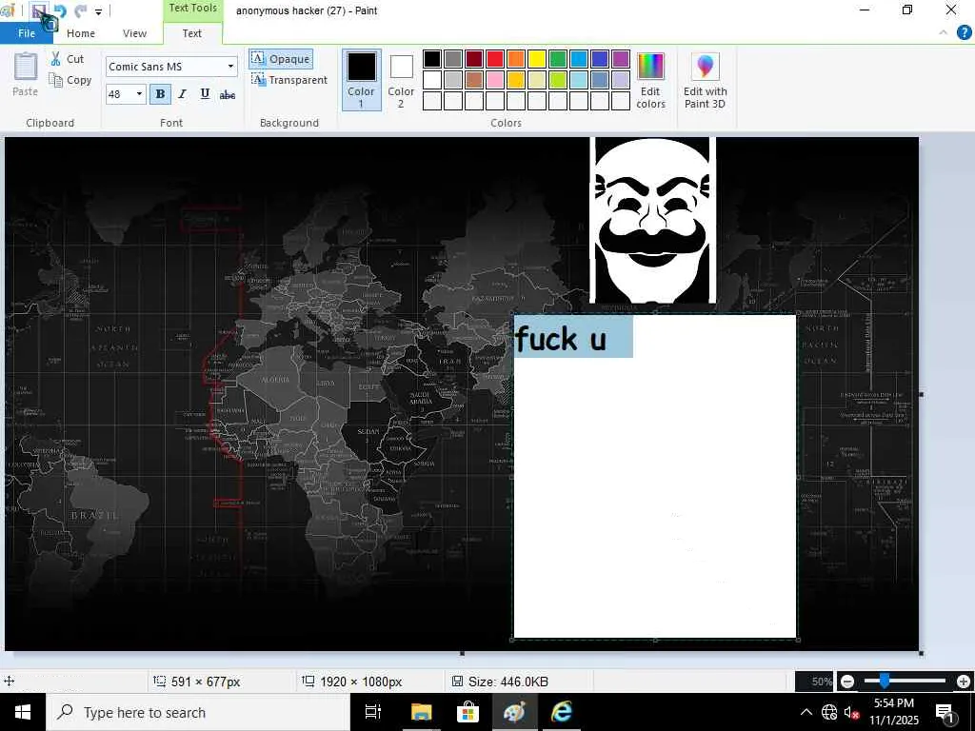This screenshot has height=731, width=975.
Task: Toggle Underline formatting
Action: (x=205, y=94)
